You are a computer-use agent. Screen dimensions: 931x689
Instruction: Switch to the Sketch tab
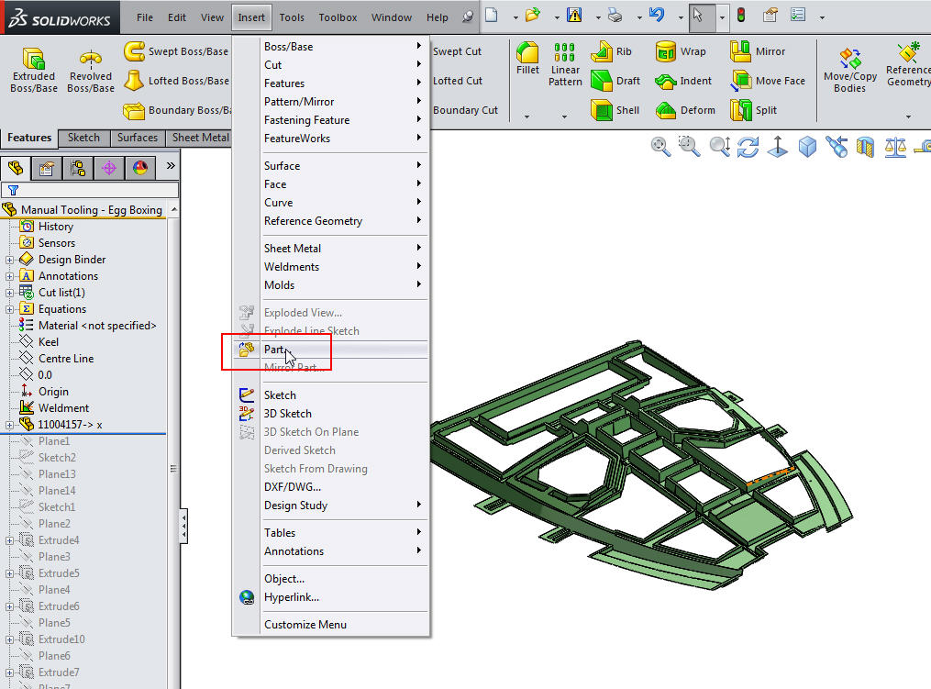(83, 138)
